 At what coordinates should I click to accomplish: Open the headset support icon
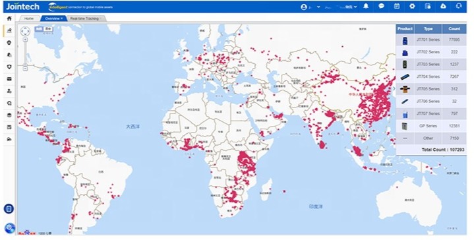[x=459, y=6]
